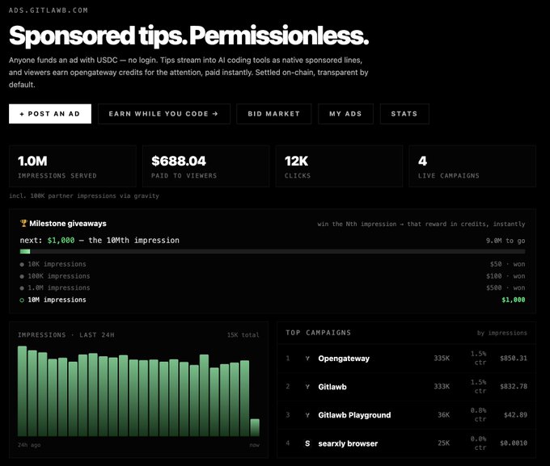Viewport: 550px width, 466px height.
Task: Click the Post an Ad button
Action: click(x=50, y=114)
